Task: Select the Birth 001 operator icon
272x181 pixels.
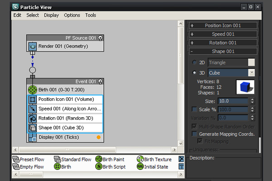Action: point(33,90)
